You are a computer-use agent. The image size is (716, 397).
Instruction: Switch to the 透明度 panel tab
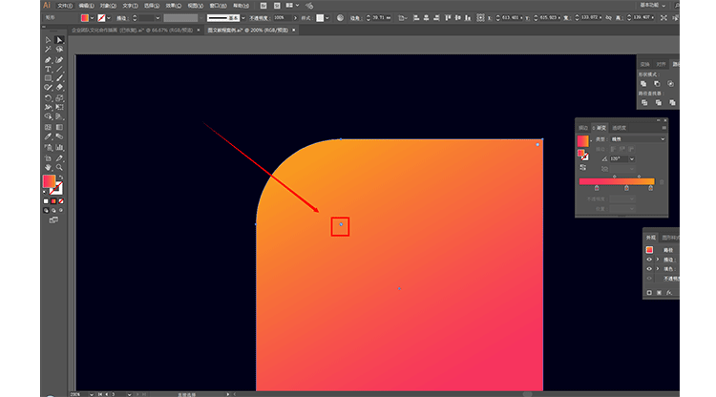[620, 127]
